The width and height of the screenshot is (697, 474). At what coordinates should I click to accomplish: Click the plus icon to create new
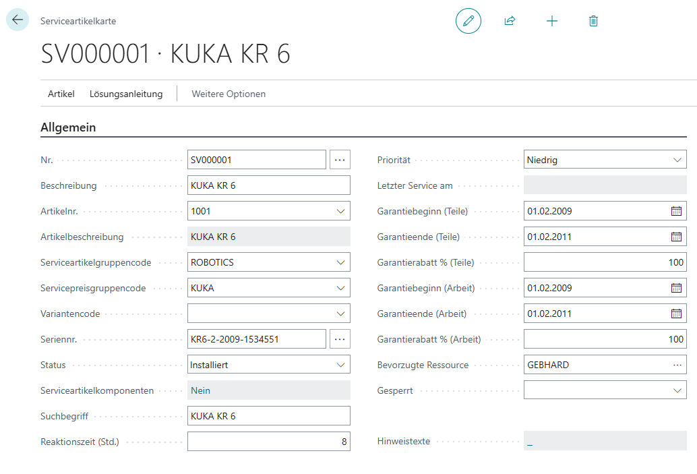click(x=551, y=21)
